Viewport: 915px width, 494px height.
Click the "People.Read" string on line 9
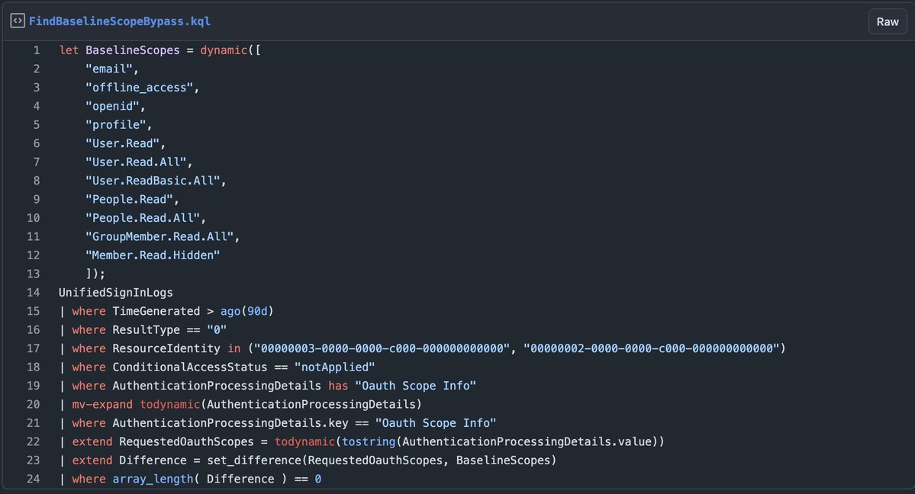click(130, 200)
